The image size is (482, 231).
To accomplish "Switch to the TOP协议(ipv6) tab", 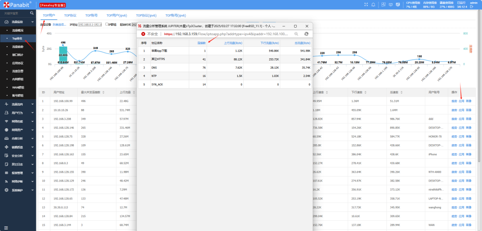I will coord(146,15).
